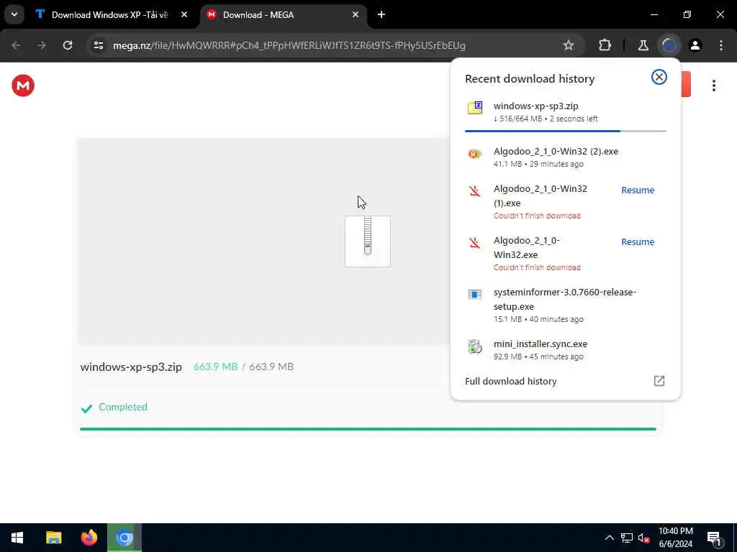Open Algodoo_2_1_0-Win32 (2).exe from downloads

(566, 157)
